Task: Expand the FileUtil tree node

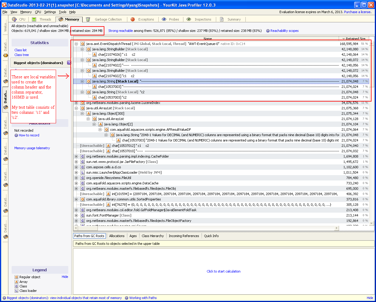Action: point(76,178)
